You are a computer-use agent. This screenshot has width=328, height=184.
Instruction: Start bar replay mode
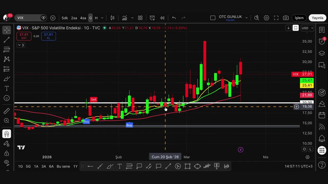(162, 18)
